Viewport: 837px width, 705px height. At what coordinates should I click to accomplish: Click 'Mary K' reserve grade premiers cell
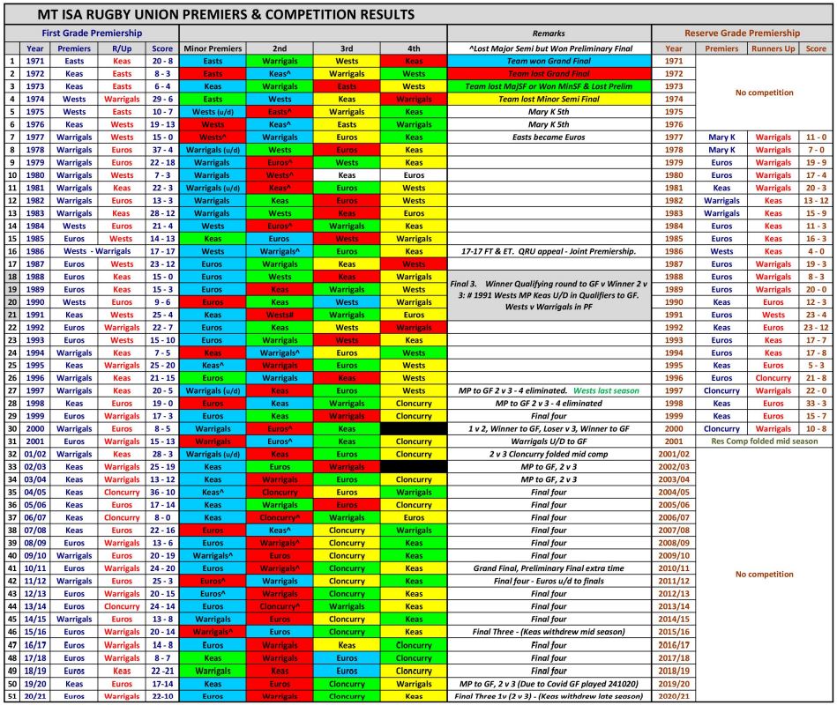[x=721, y=137]
